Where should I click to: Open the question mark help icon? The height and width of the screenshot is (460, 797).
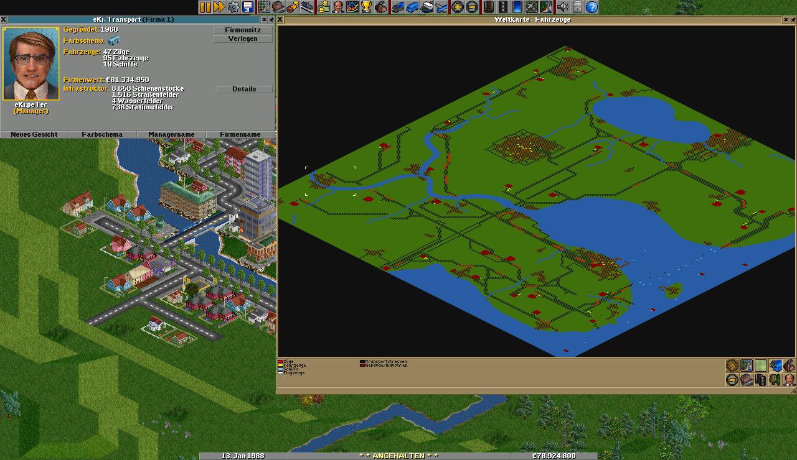pos(592,7)
